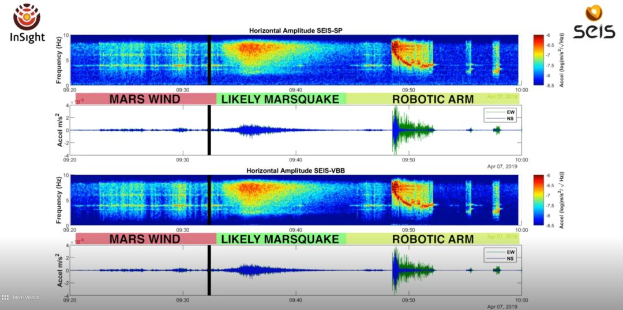The image size is (623, 310).
Task: Open the More Videos grid icon
Action: (5, 297)
